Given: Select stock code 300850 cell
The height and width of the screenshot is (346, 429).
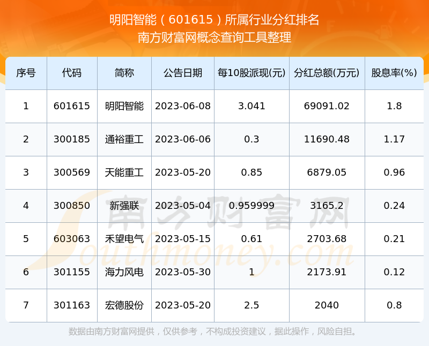Looking at the screenshot, I should (72, 206).
